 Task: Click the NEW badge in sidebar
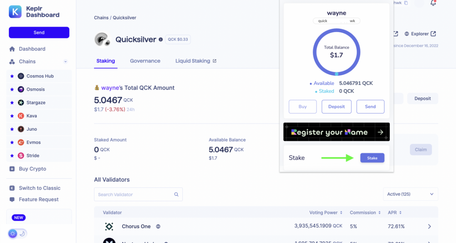pos(19,218)
